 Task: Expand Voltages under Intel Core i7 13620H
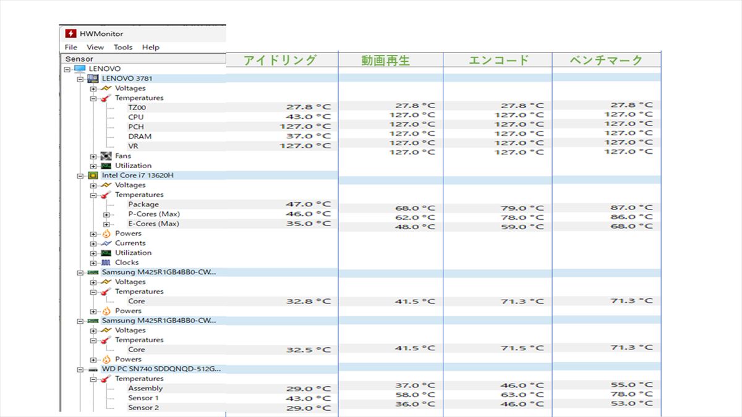tap(93, 185)
